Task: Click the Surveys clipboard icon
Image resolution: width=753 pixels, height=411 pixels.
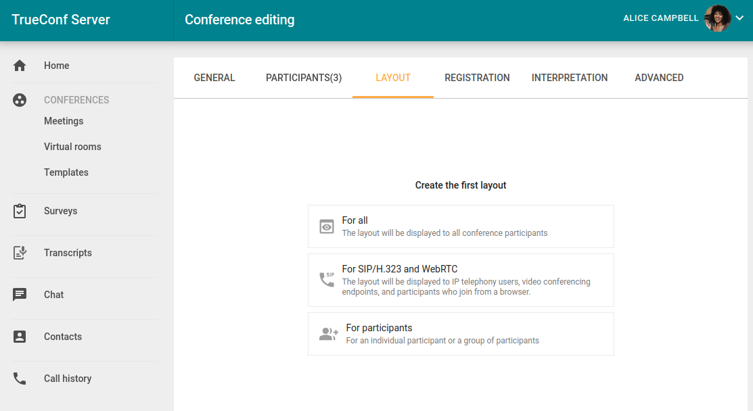Action: tap(20, 211)
